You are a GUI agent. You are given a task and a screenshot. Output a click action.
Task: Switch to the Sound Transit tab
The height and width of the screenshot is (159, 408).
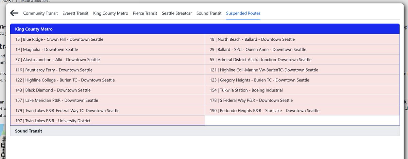pos(209,13)
